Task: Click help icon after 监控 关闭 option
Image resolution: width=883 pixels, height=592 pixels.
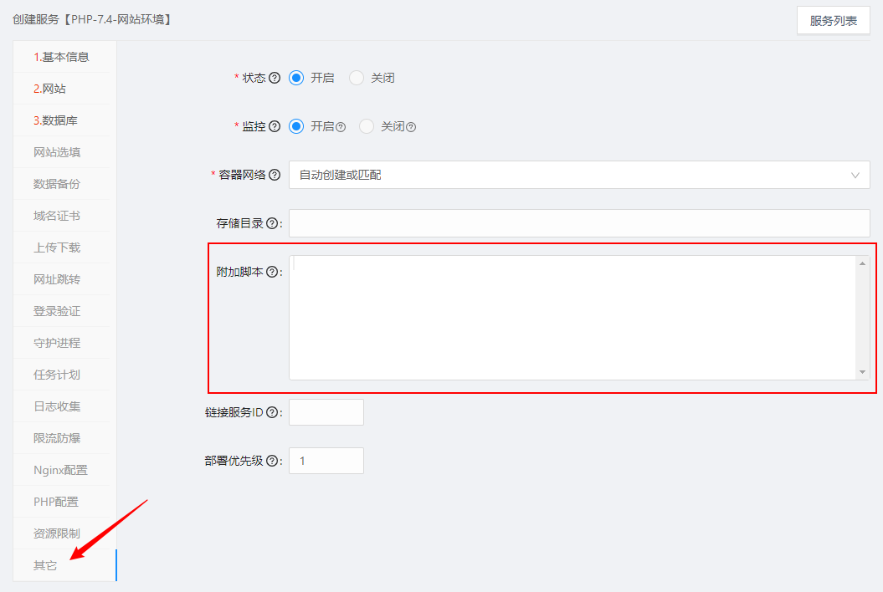Action: coord(411,127)
